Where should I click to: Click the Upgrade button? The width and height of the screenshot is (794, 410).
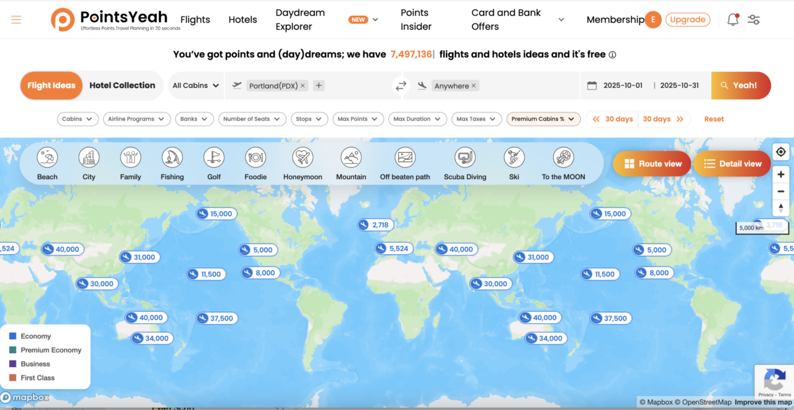coord(687,20)
